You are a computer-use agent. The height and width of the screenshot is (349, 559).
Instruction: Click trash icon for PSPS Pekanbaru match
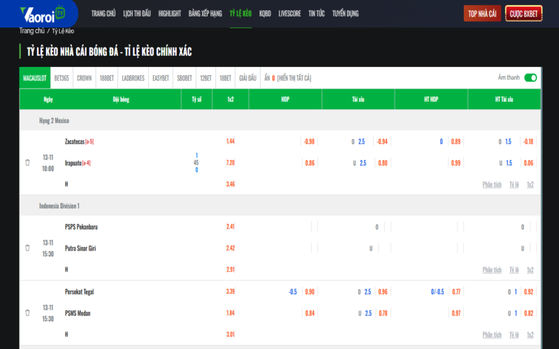coord(27,248)
